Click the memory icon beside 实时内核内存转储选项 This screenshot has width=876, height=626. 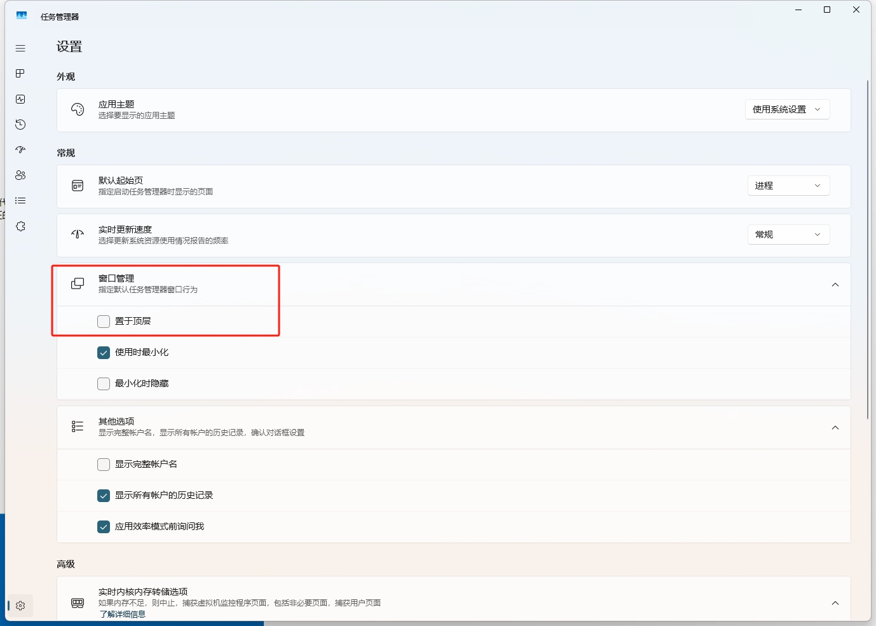click(78, 602)
